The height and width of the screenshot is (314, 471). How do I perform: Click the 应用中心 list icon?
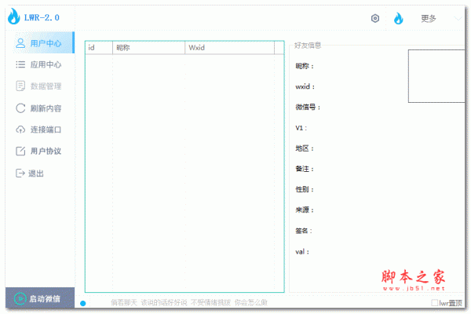pyautogui.click(x=20, y=64)
